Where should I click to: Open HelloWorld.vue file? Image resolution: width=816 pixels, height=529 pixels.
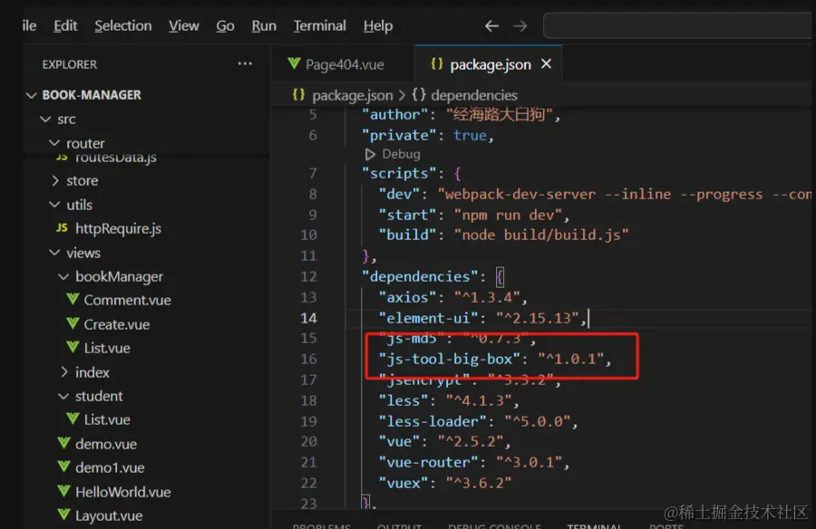pyautogui.click(x=122, y=492)
